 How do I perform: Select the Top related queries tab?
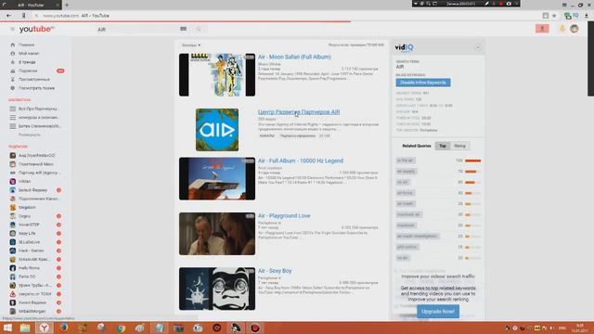442,146
